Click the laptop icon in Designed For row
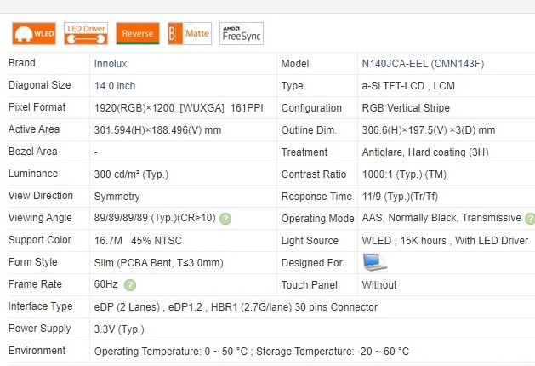 click(374, 262)
